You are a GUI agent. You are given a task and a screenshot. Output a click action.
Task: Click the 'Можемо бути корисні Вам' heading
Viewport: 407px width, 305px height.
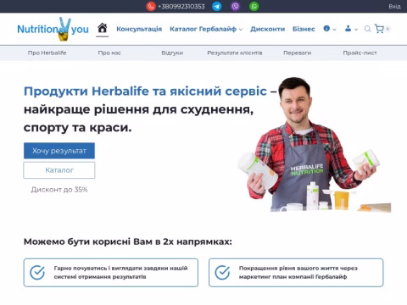128,241
